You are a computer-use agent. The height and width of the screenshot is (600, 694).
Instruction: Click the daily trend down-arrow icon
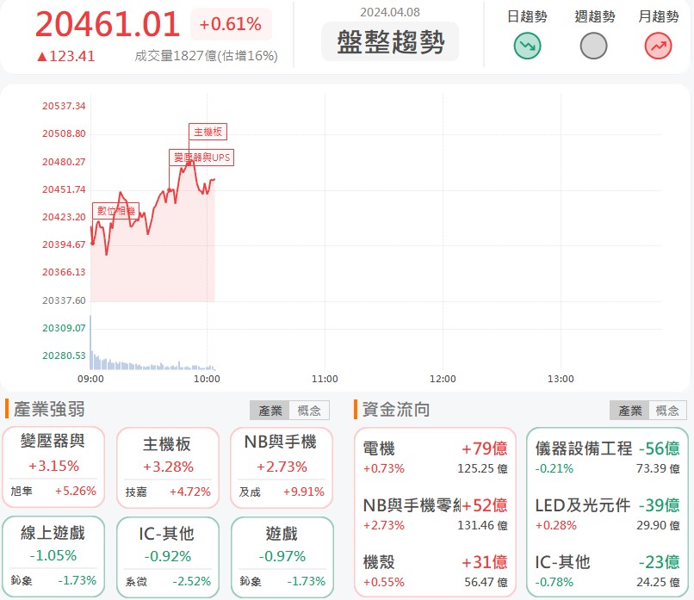coord(527,46)
